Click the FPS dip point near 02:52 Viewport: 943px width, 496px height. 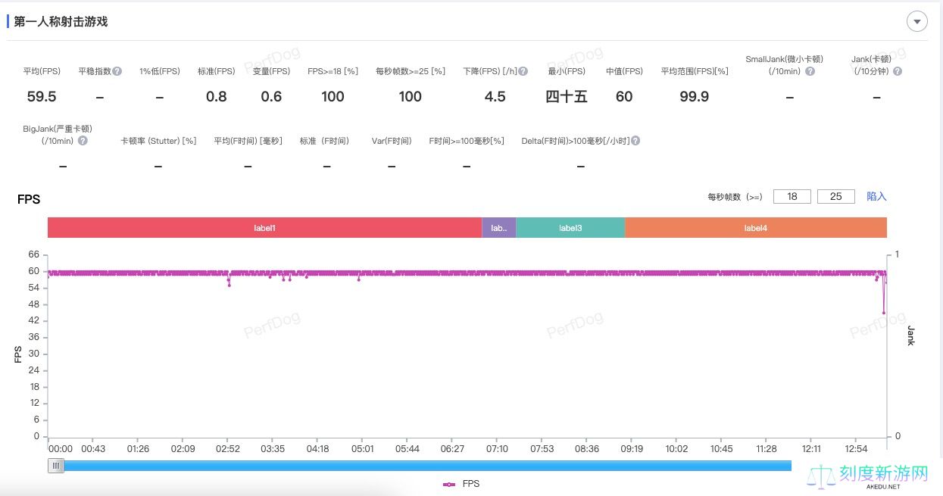coord(229,285)
